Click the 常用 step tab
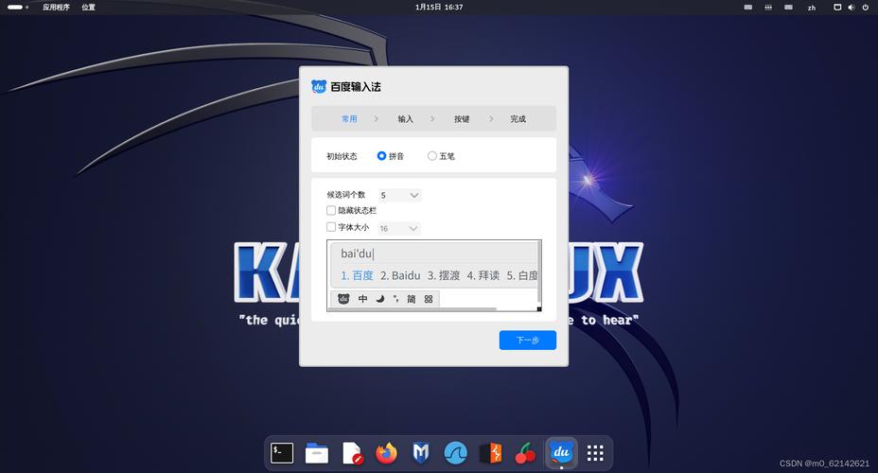 click(x=349, y=118)
